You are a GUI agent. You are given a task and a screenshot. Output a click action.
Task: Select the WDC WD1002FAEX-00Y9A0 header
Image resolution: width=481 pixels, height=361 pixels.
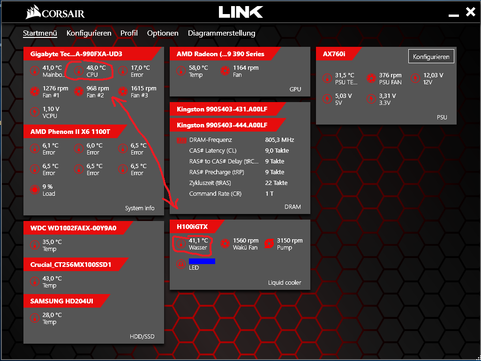click(x=78, y=228)
